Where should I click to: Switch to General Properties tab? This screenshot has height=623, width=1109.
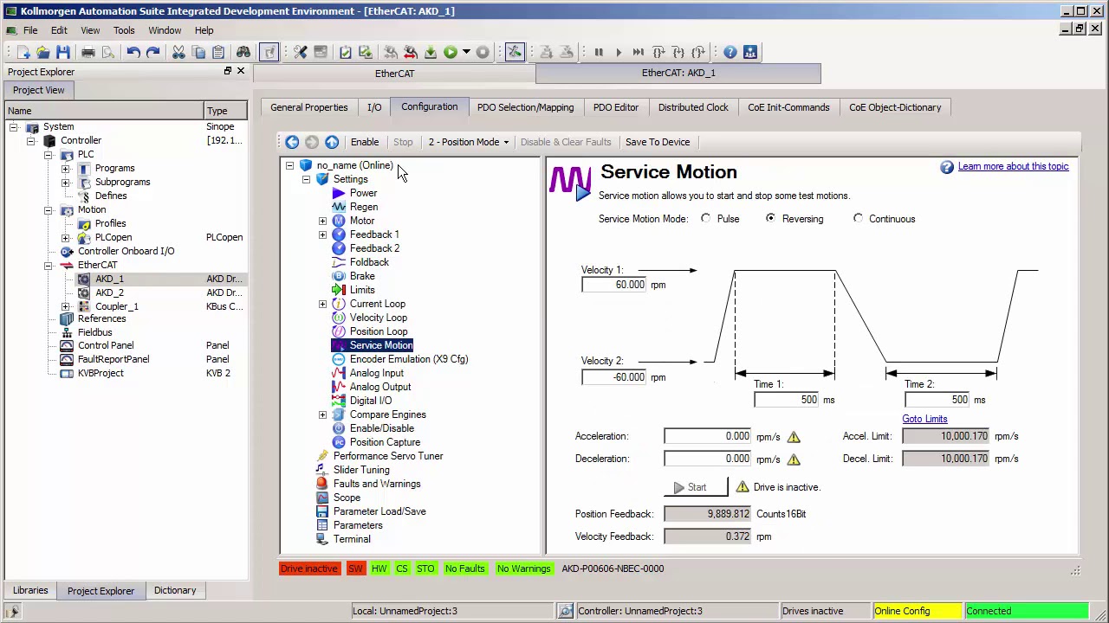309,107
